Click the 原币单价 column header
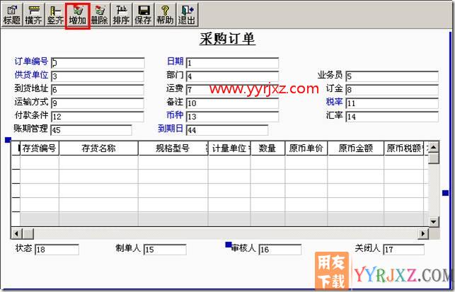455x292 pixels. pyautogui.click(x=306, y=148)
